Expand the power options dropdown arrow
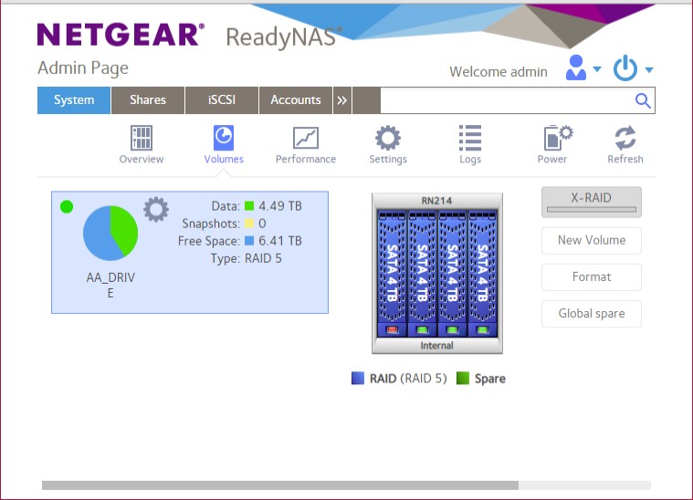The height and width of the screenshot is (500, 693). [x=649, y=69]
